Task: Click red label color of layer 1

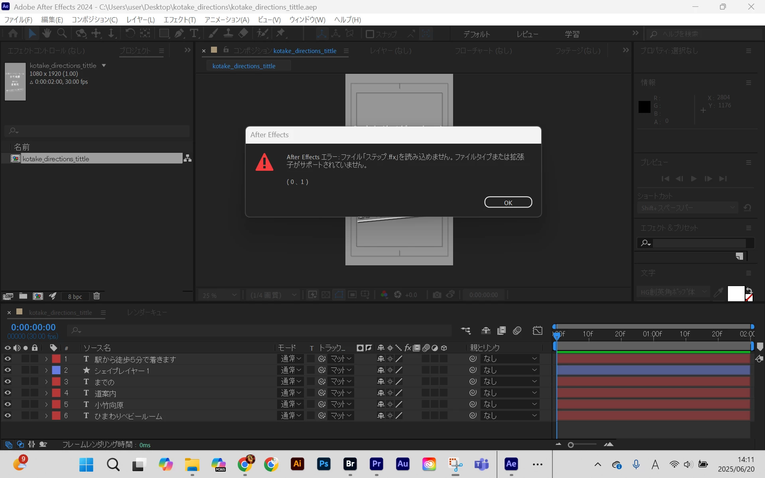Action: pos(56,359)
